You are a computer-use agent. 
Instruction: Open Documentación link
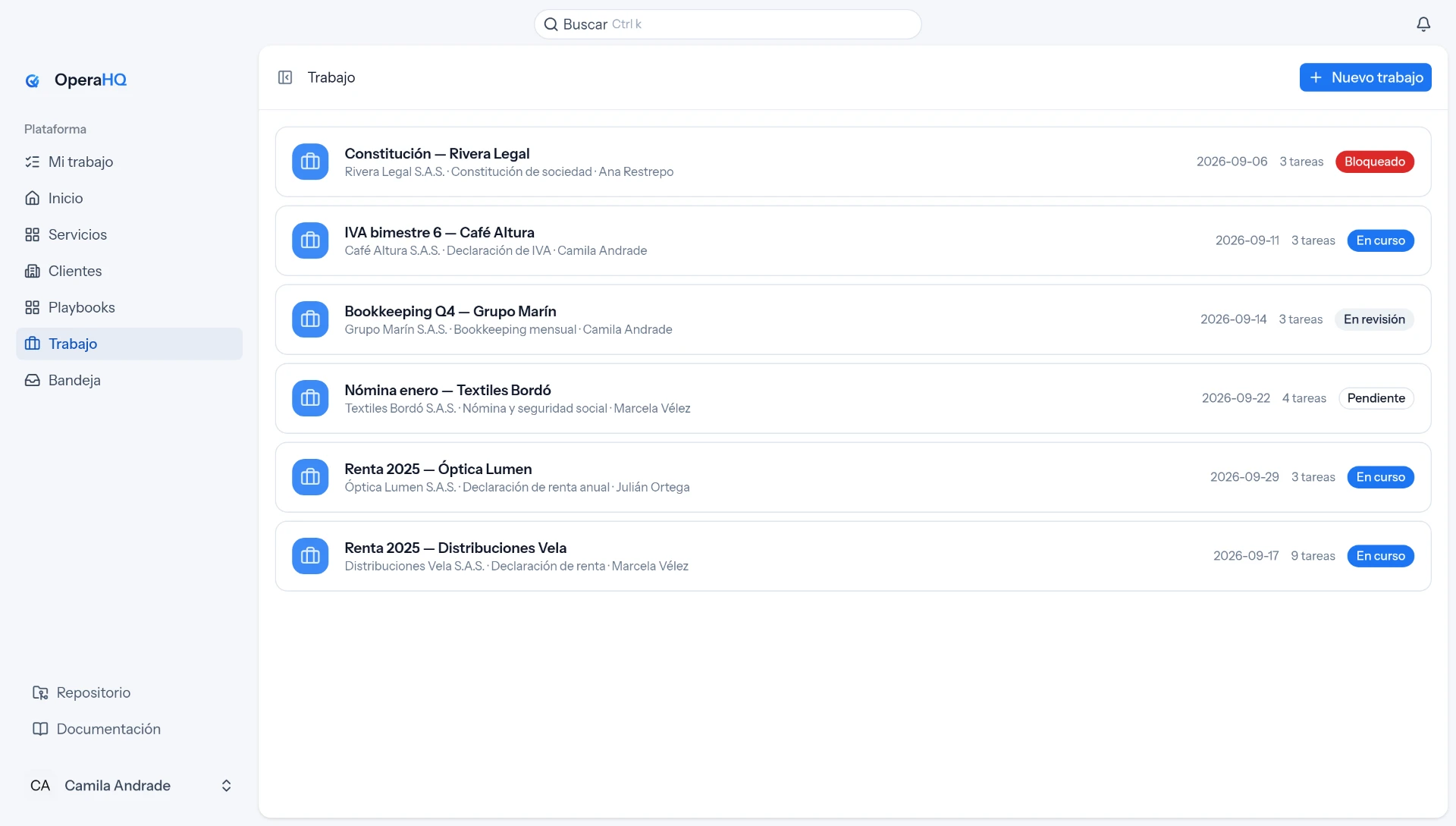point(129,729)
